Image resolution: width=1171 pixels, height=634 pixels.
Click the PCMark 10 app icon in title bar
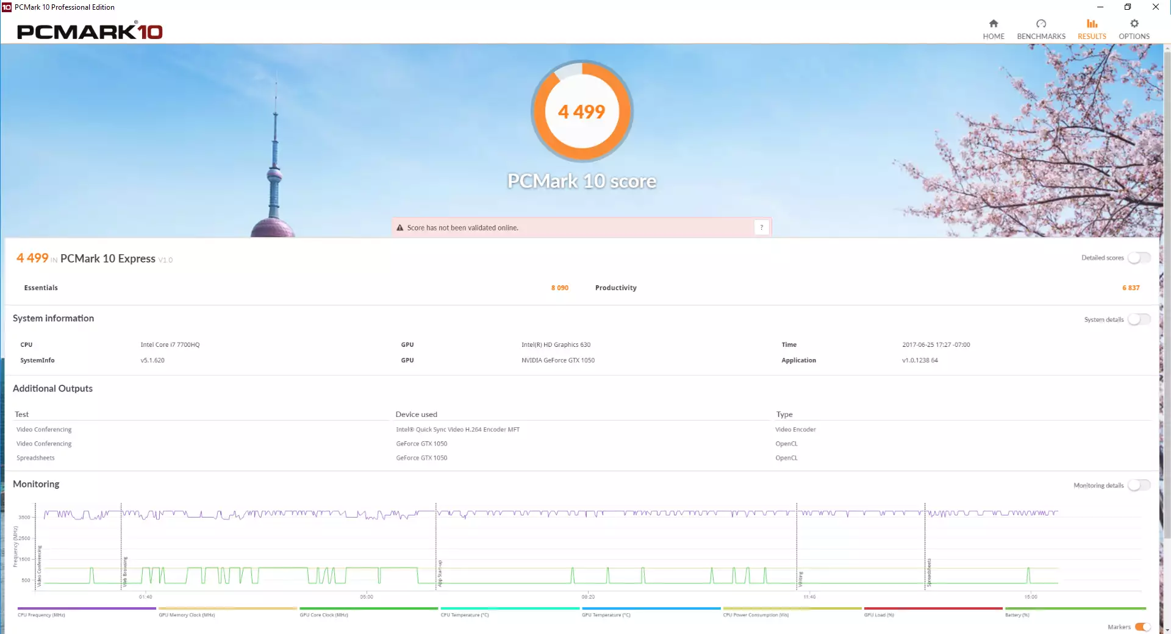(7, 7)
